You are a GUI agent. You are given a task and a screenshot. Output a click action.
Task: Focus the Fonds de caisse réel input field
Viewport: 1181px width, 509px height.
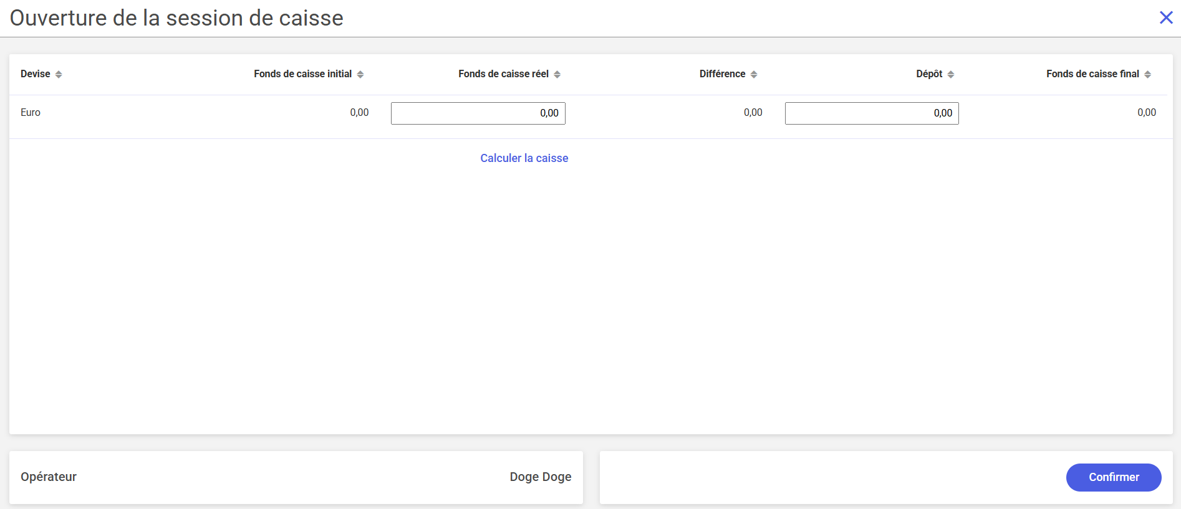point(478,113)
